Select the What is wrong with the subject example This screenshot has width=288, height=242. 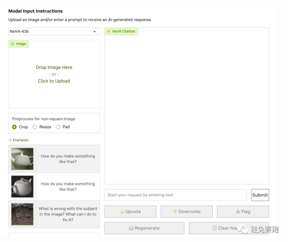[x=68, y=214]
